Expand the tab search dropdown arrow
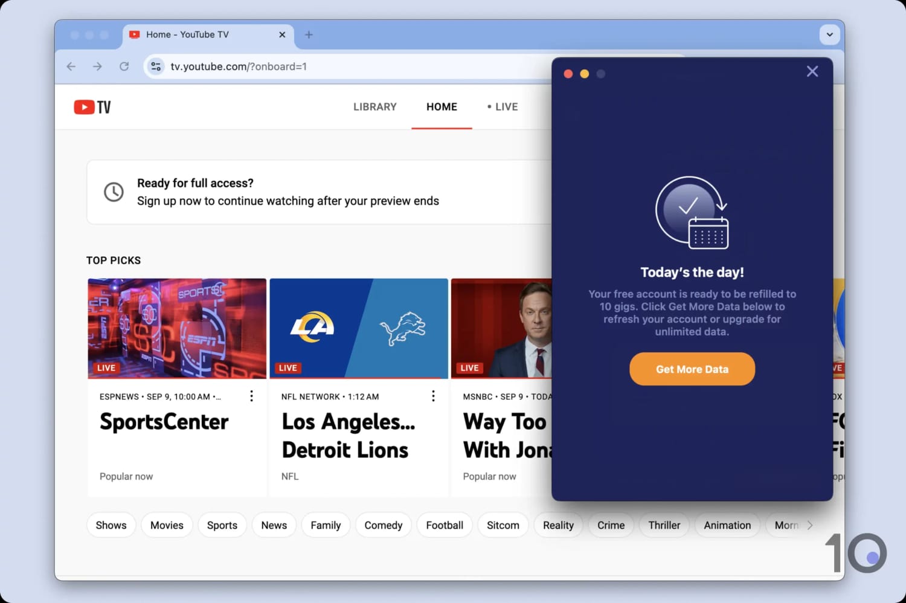Viewport: 906px width, 603px height. tap(829, 34)
